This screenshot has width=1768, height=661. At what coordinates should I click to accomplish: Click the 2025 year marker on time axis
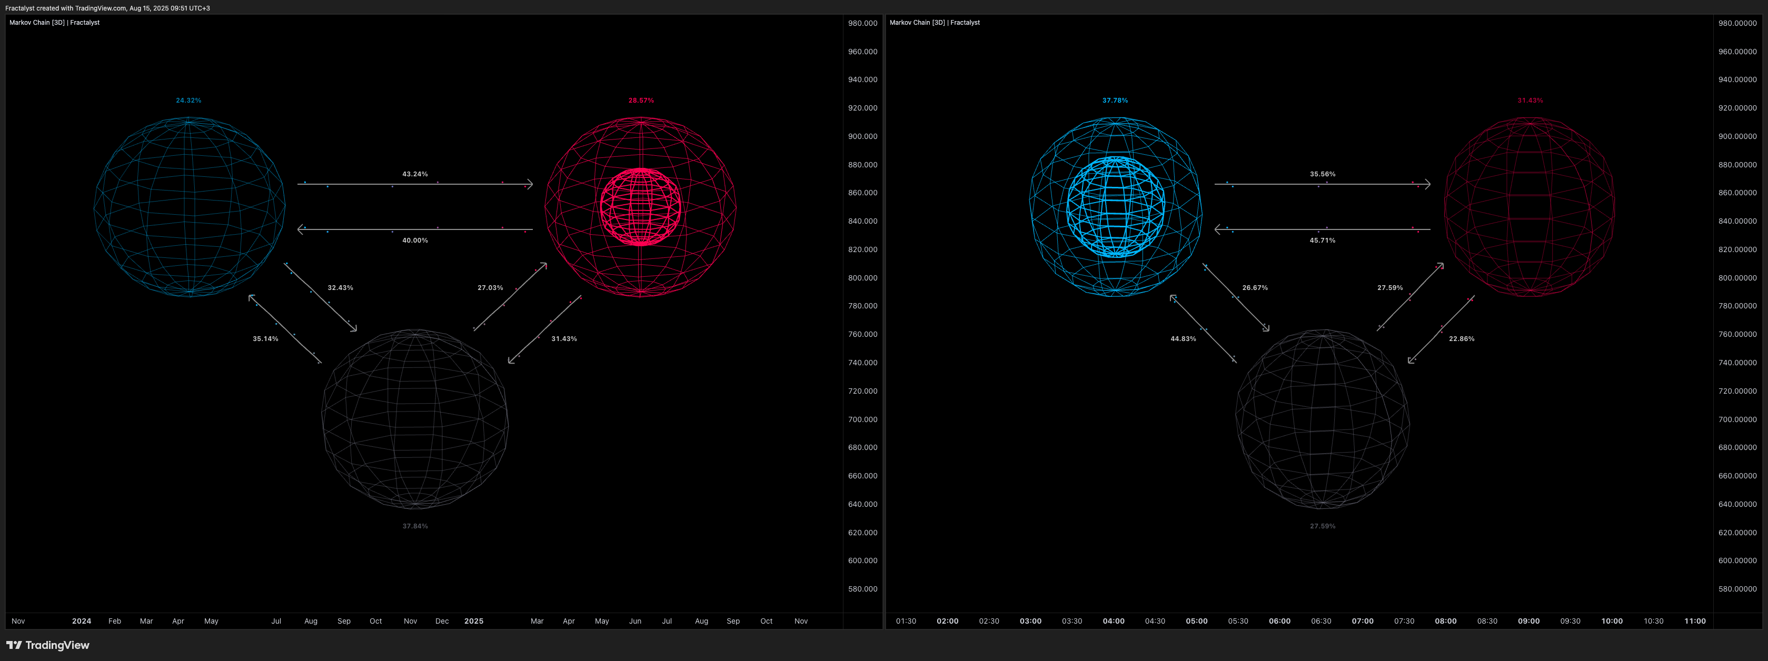tap(473, 621)
